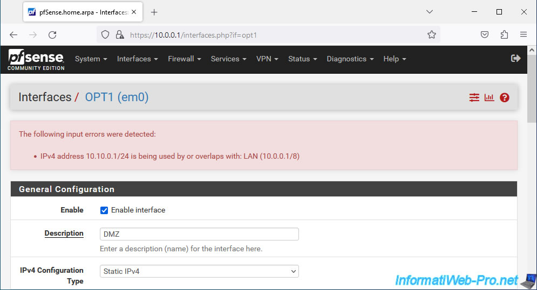This screenshot has height=290, width=537.
Task: Open the interface status graph icon
Action: pos(489,97)
